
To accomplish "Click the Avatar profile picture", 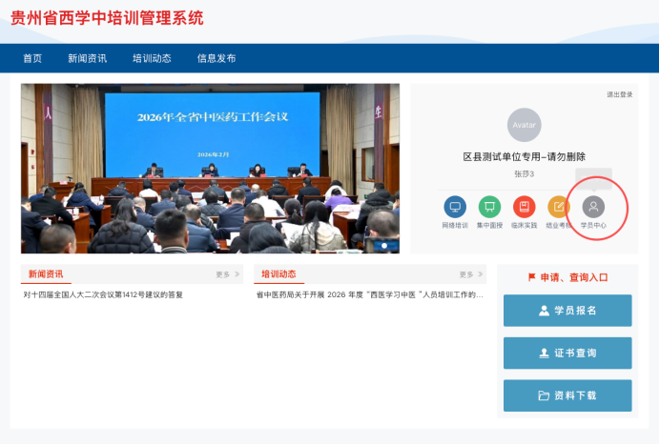I will tap(524, 125).
